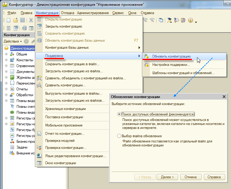Click the Отмена button in update dialog
This screenshot has height=189, width=231.
click(x=191, y=177)
